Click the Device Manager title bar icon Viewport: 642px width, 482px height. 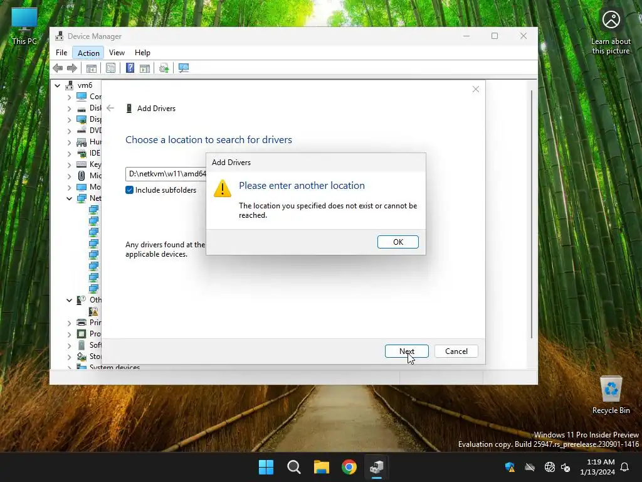60,36
